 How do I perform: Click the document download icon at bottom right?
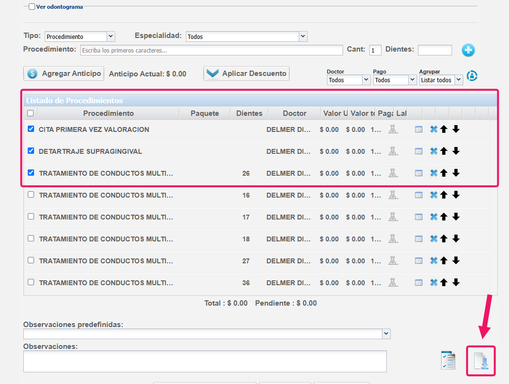click(x=481, y=361)
